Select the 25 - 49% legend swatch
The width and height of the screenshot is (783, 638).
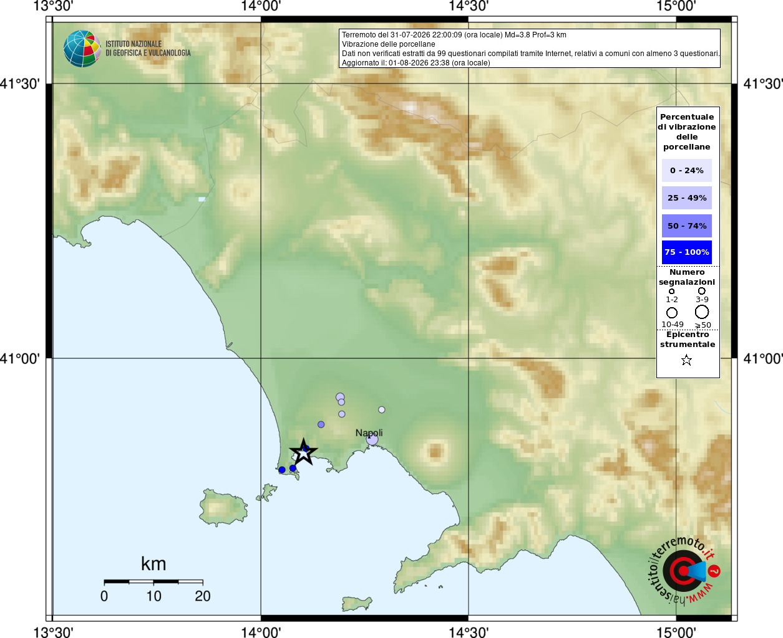(x=686, y=198)
